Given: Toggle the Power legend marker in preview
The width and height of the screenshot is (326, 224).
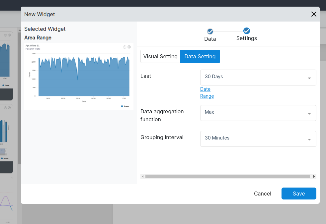Looking at the screenshot, I should click(122, 106).
